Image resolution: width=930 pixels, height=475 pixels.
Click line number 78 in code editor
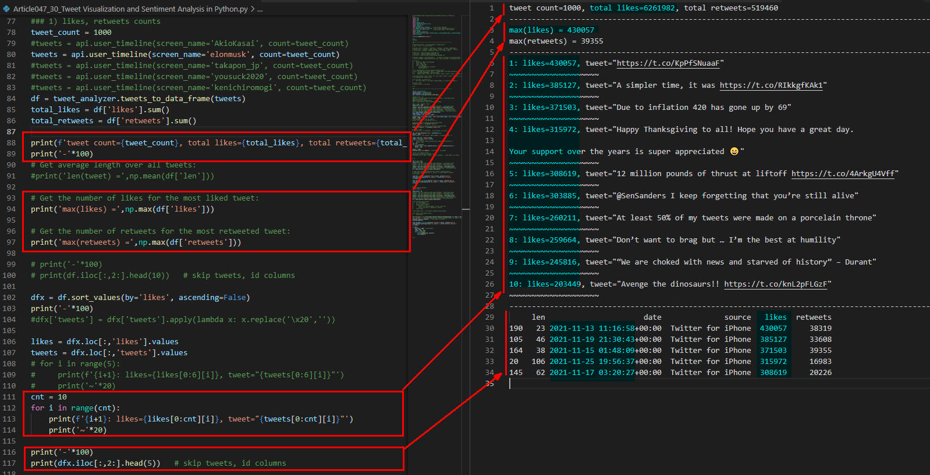tap(11, 32)
